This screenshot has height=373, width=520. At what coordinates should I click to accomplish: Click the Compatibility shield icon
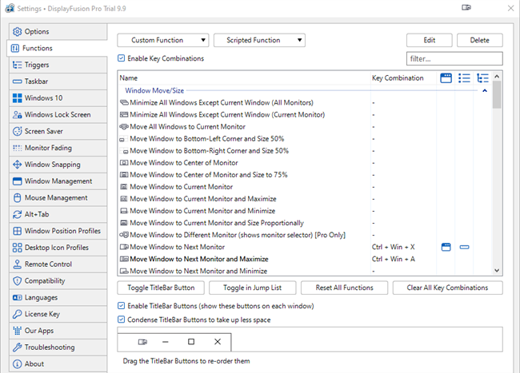[x=18, y=280]
